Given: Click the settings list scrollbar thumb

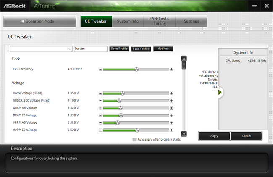Looking at the screenshot, I should 184,65.
